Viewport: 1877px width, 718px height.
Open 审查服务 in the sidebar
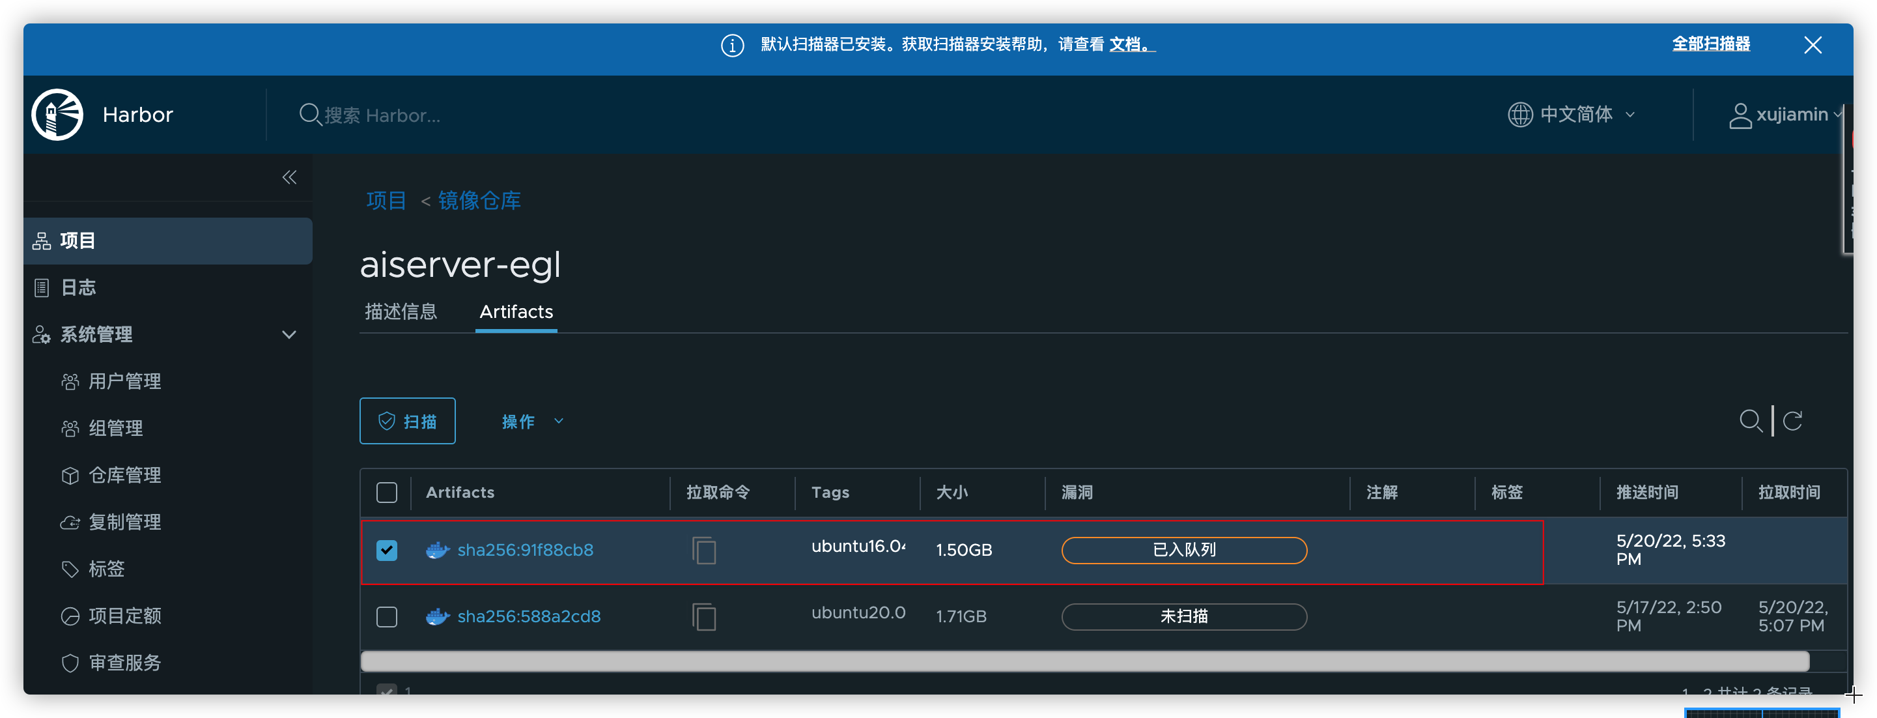[x=124, y=663]
